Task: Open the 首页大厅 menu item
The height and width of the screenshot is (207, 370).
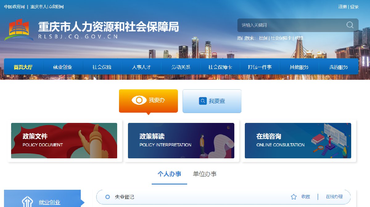Action: click(x=23, y=67)
